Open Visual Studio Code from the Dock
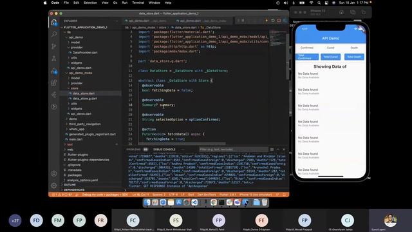The height and width of the screenshot is (232, 412). coord(194,202)
